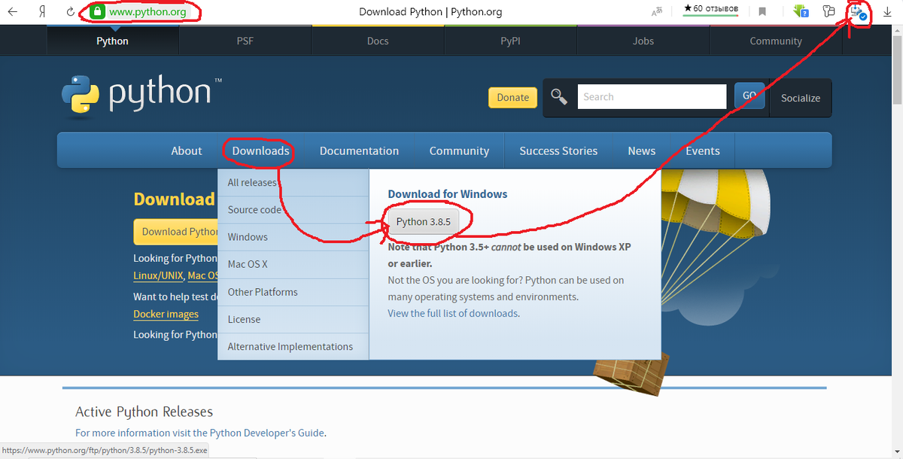Go back with the browser back arrow
Viewport: 903px width, 459px height.
[x=13, y=11]
